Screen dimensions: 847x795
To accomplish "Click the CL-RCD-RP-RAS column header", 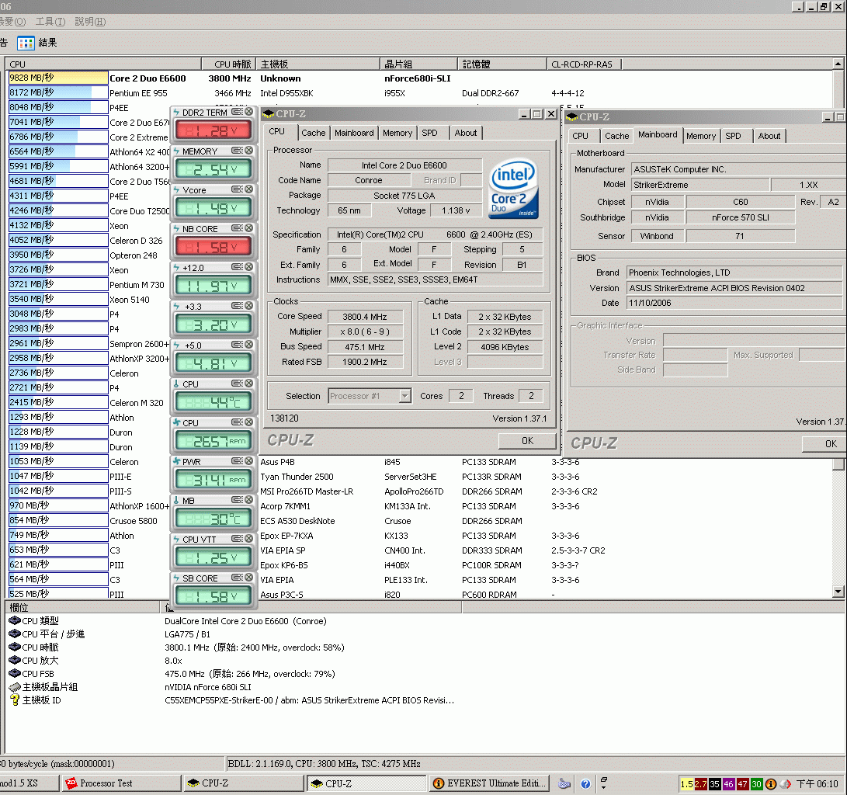I will pos(583,64).
